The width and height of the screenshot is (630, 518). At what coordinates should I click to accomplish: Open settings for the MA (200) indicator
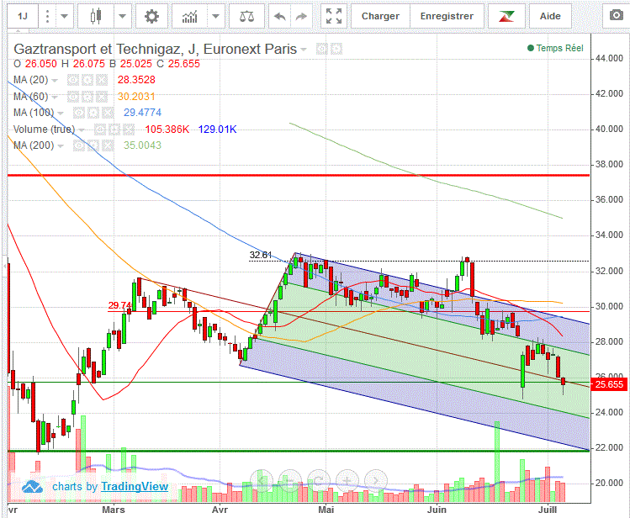point(93,145)
